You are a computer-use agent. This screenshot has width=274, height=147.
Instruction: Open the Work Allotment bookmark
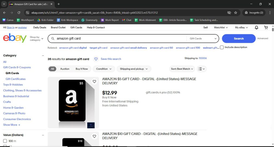coord(145,20)
